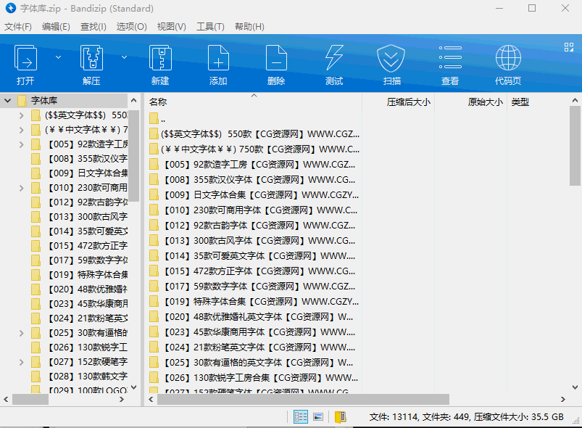This screenshot has width=582, height=428.
Task: Expand the 【005】92款造字工房 tree node
Action: pos(21,144)
